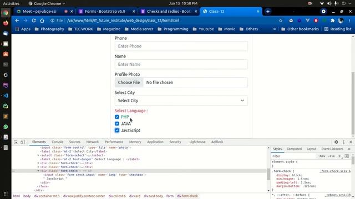Uncheck the PHP checkbox
The image size is (355, 199).
click(117, 117)
